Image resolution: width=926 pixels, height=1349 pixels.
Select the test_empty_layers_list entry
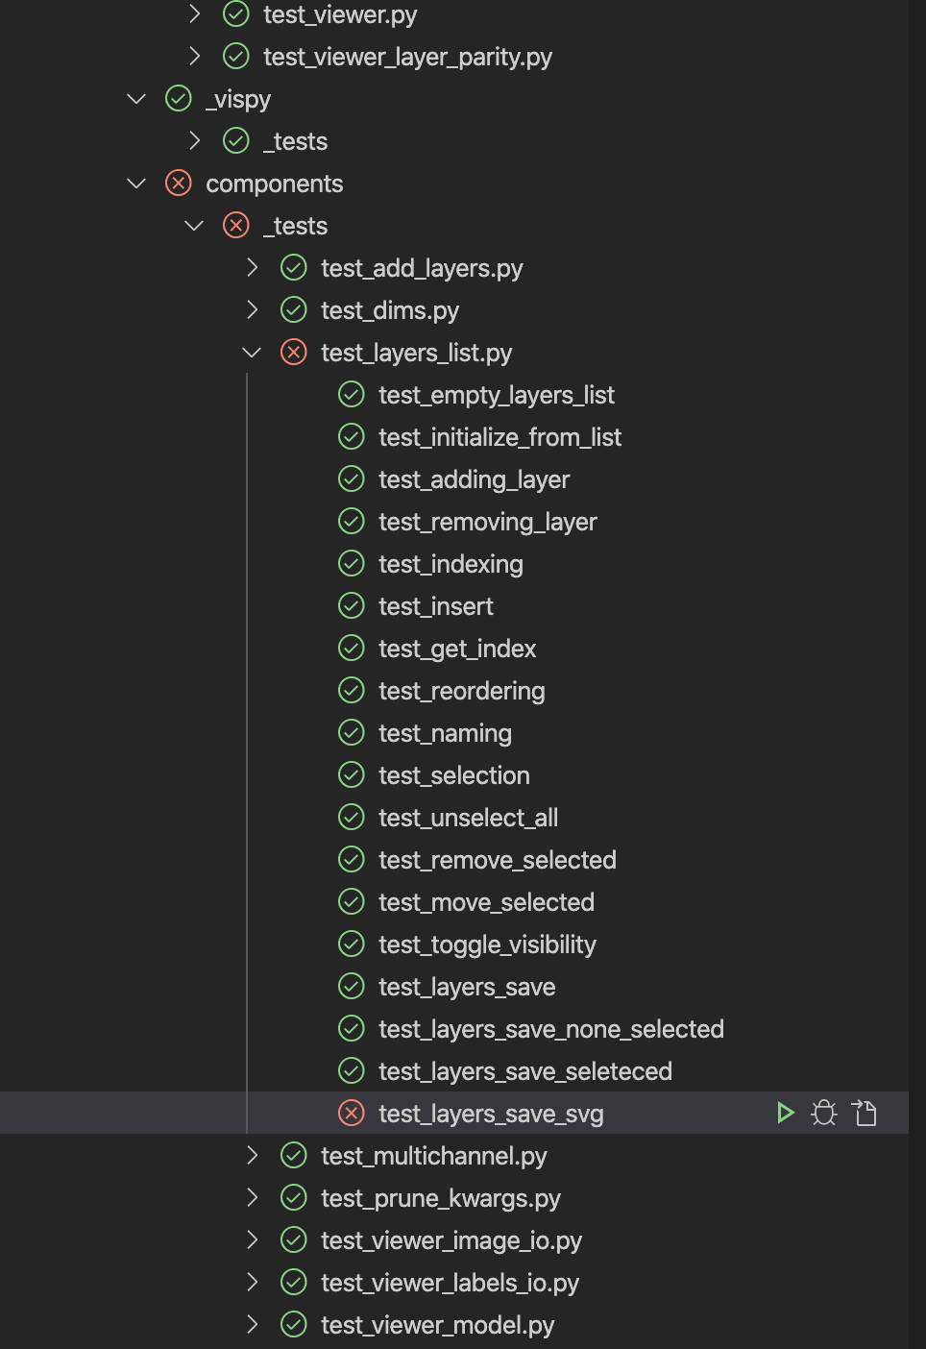coord(497,394)
